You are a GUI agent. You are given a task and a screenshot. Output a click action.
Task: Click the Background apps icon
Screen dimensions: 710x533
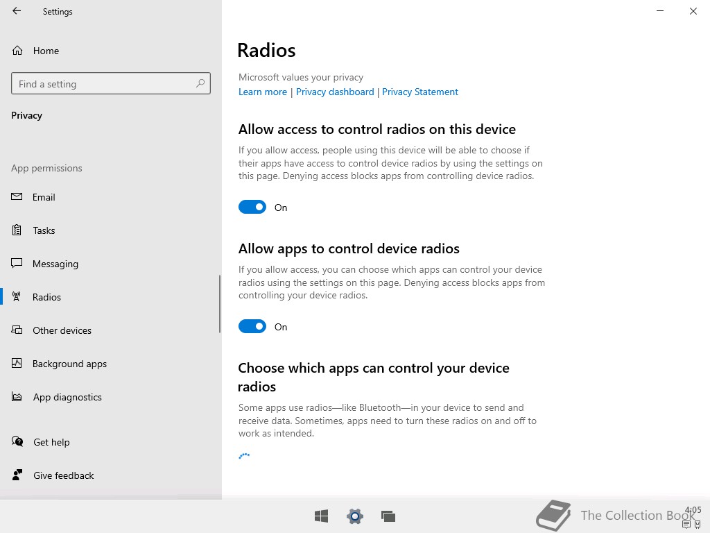click(x=17, y=363)
